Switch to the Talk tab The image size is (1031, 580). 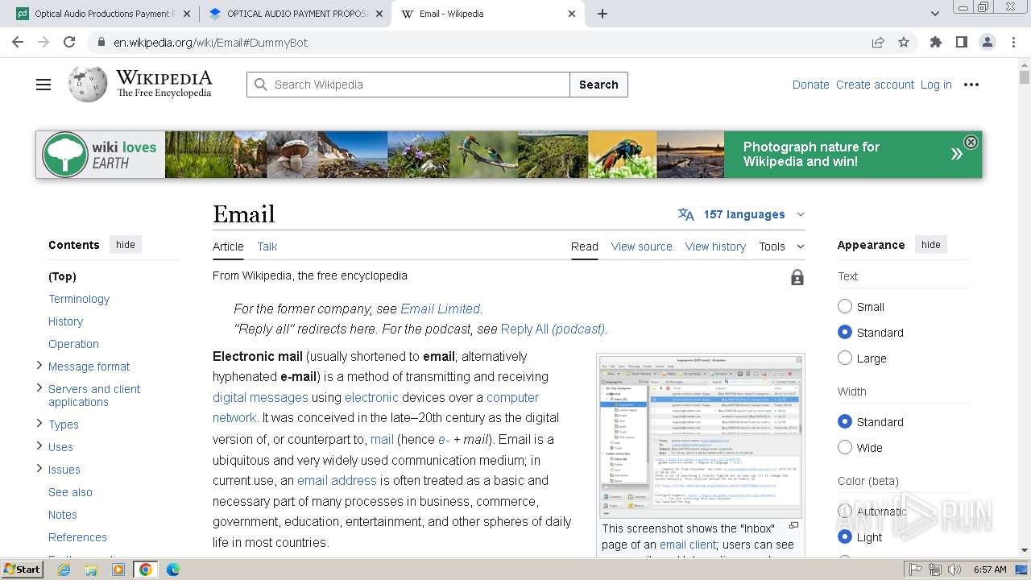(267, 246)
